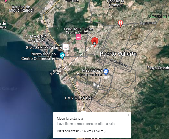Click the Distancia total text

tap(81, 131)
